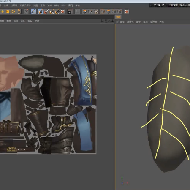Click the recorder overlay fullscreen square icon
This screenshot has height=190, width=190.
(163, 5)
